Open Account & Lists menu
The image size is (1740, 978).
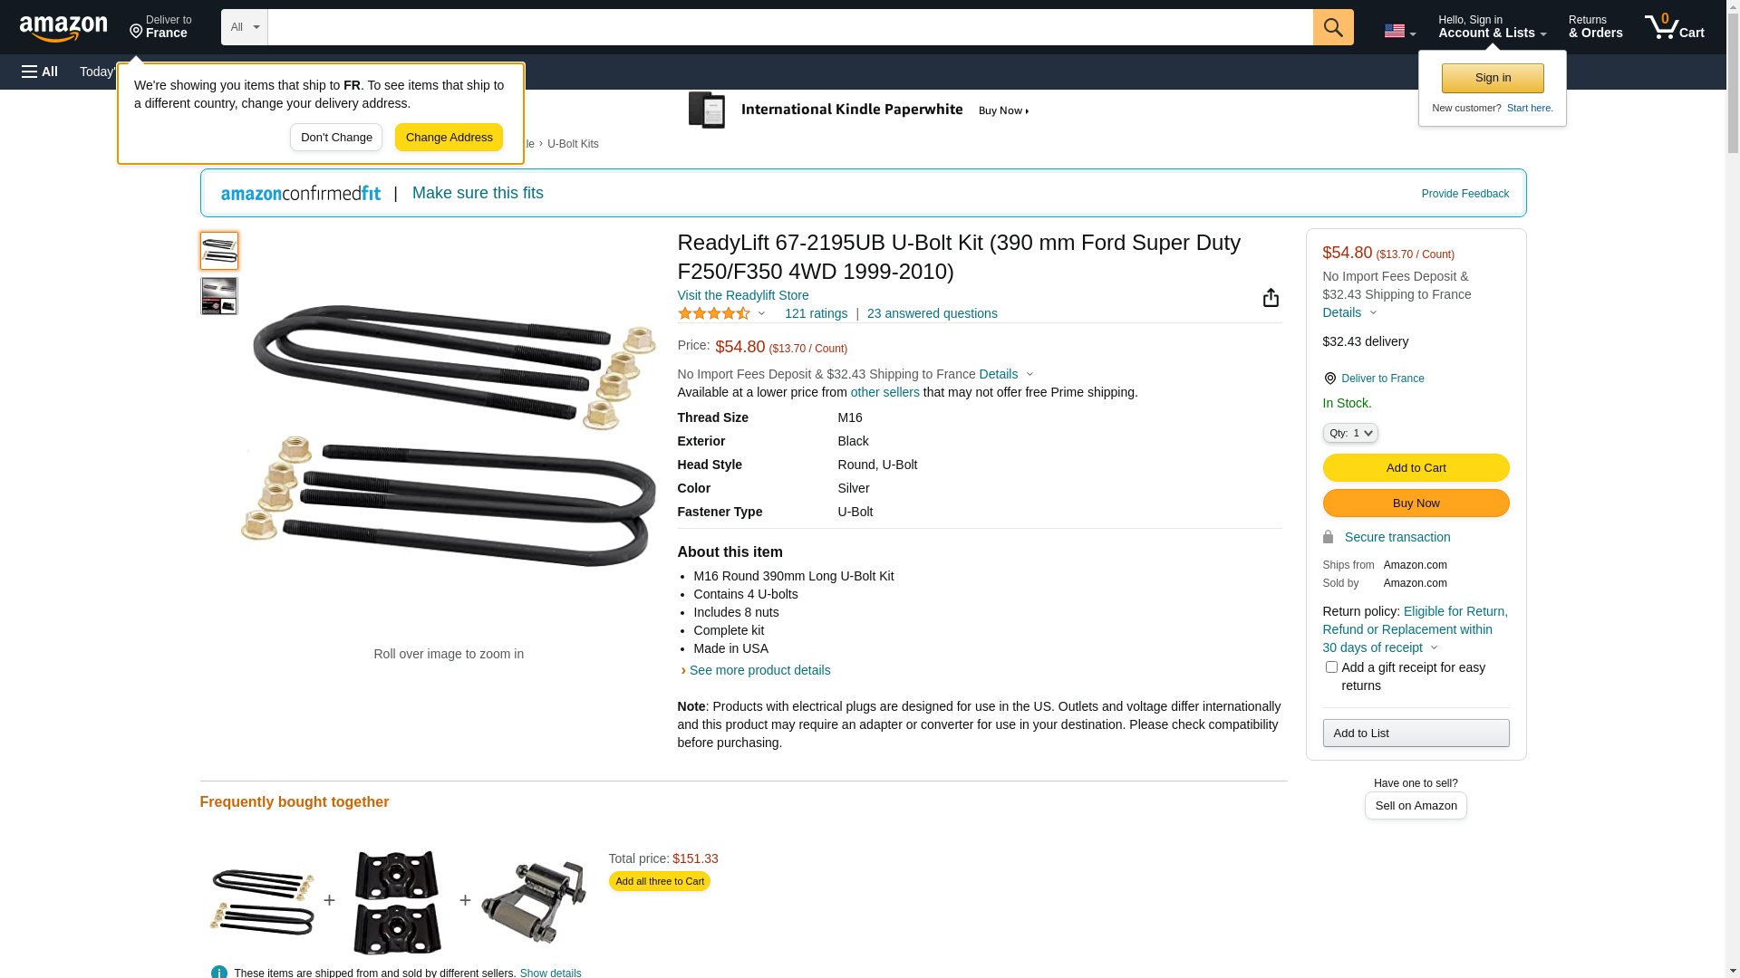pyautogui.click(x=1492, y=27)
